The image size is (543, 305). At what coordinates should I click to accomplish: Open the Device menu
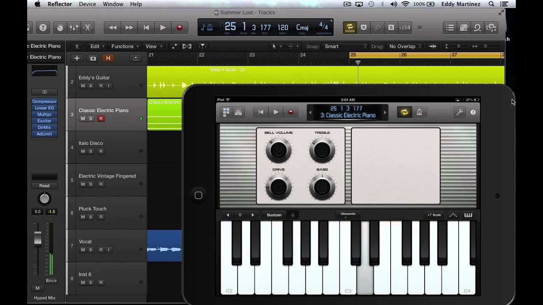point(87,4)
